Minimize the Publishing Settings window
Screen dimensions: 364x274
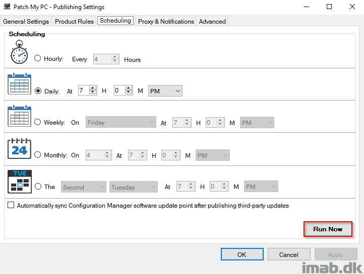pyautogui.click(x=307, y=7)
